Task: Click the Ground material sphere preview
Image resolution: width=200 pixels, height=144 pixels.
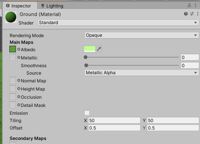Action: pyautogui.click(x=11, y=17)
